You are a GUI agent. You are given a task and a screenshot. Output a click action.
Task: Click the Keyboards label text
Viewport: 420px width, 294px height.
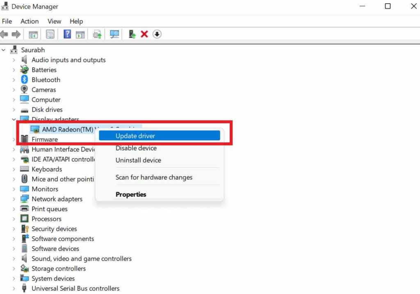tap(47, 169)
